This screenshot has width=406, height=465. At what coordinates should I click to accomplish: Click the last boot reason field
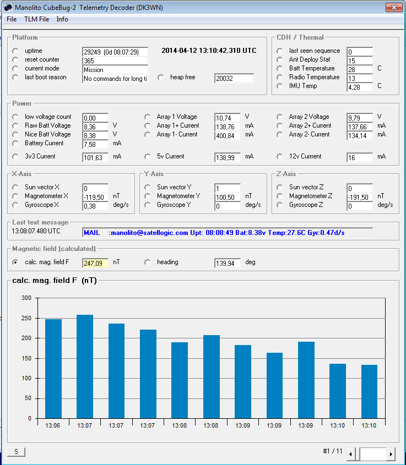point(115,79)
